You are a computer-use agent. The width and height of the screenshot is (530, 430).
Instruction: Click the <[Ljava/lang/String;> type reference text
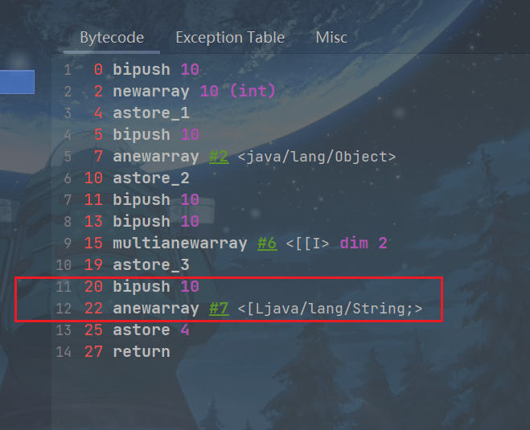click(330, 309)
